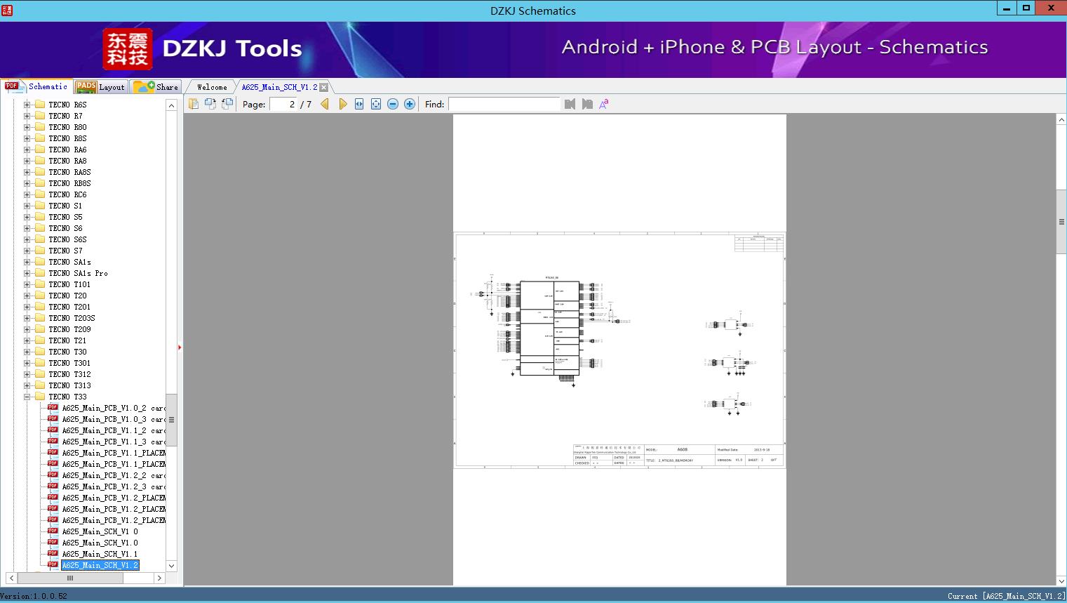Image resolution: width=1067 pixels, height=603 pixels.
Task: Fit whole page icon
Action: [x=376, y=104]
